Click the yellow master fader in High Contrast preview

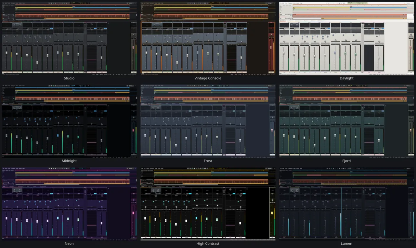[272, 214]
